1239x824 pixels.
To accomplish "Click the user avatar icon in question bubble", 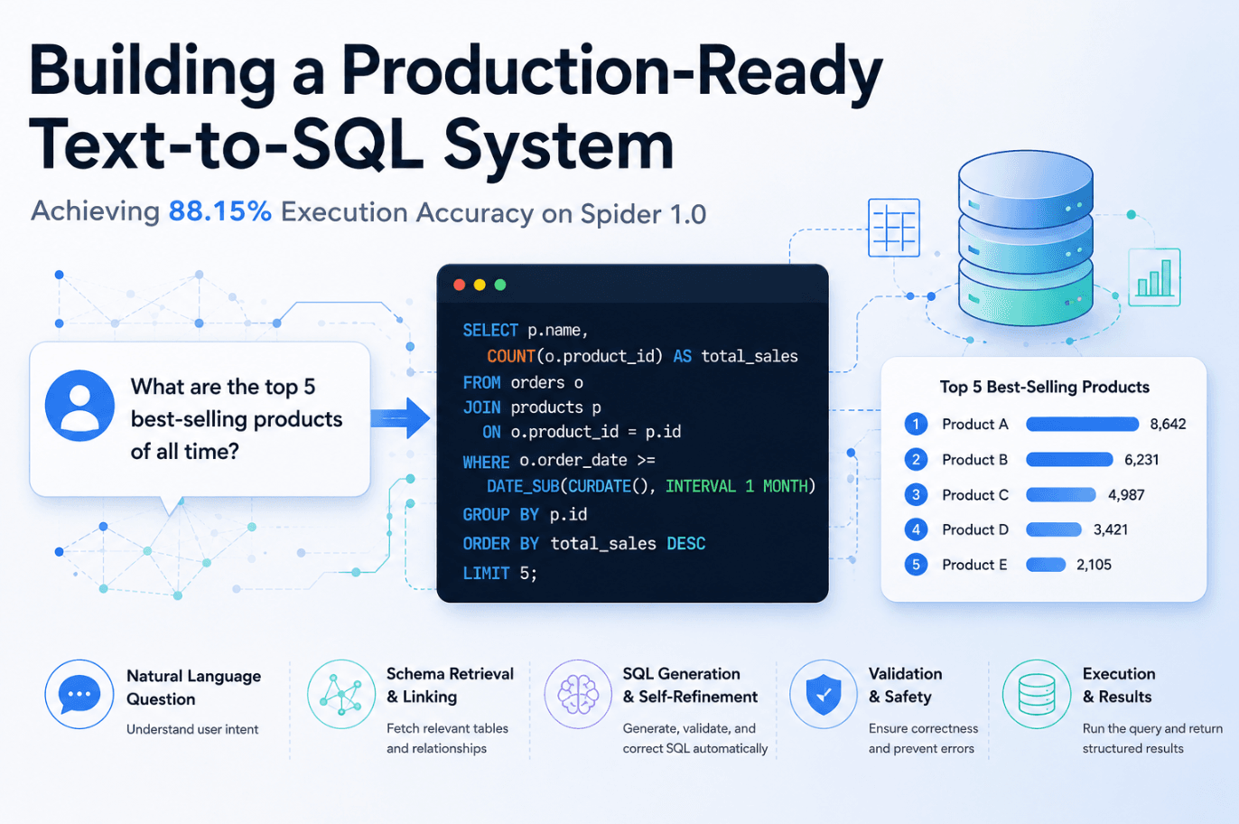I will click(79, 406).
